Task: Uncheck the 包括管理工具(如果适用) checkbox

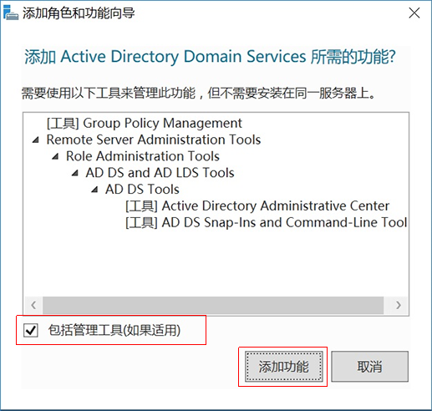Action: (31, 330)
